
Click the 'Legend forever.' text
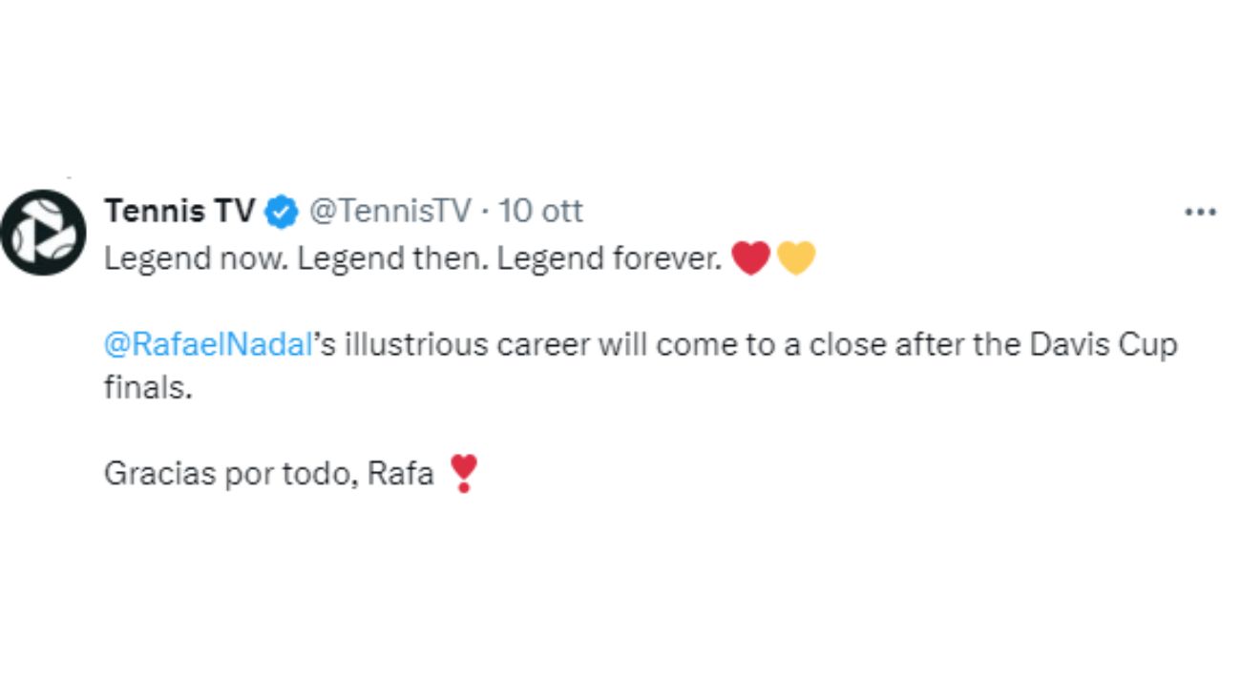608,259
